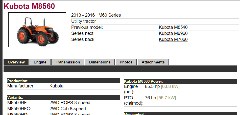Switch to the Engine tab

click(40, 62)
